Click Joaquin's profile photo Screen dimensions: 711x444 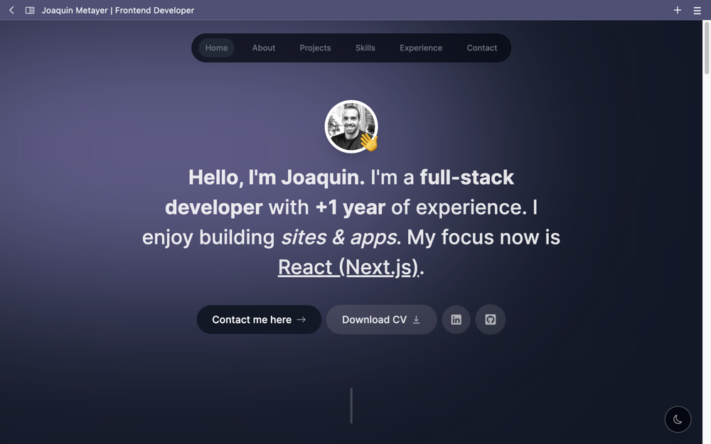(x=351, y=126)
